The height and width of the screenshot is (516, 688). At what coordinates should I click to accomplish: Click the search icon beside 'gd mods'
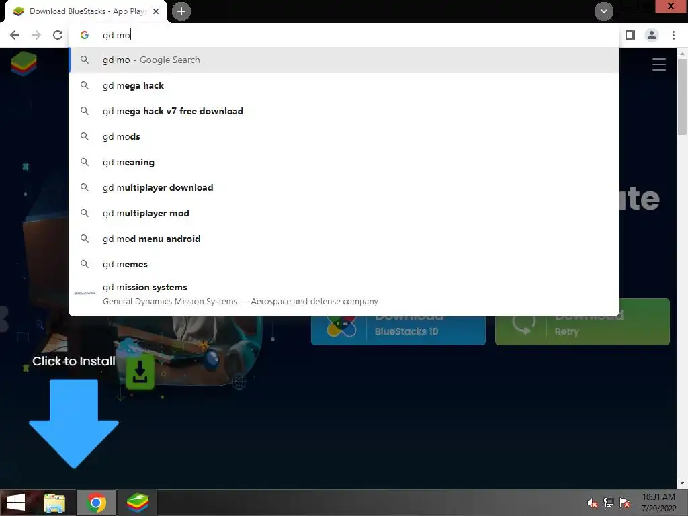[85, 136]
